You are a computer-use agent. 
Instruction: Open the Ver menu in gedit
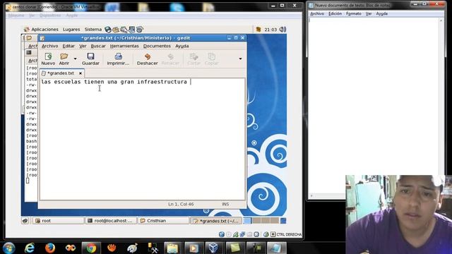83,46
